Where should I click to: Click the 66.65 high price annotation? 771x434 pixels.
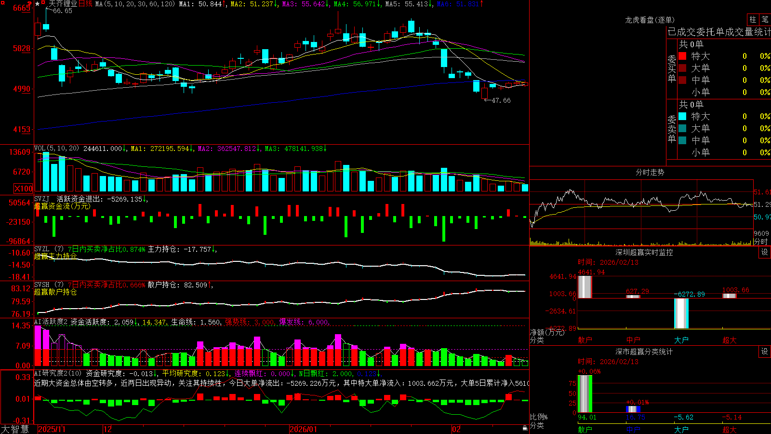point(63,11)
